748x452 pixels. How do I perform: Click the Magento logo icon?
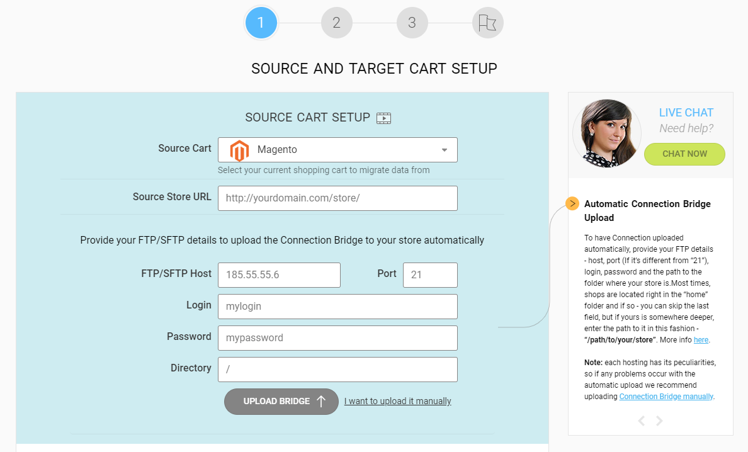(239, 150)
